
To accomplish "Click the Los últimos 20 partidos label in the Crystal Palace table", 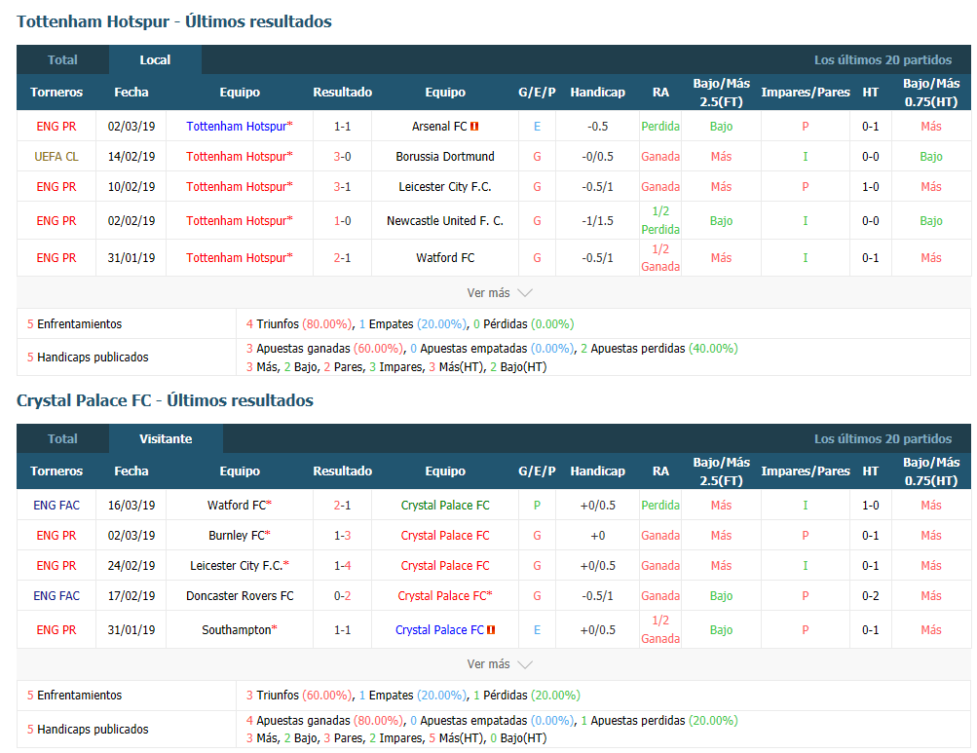I will click(x=883, y=438).
